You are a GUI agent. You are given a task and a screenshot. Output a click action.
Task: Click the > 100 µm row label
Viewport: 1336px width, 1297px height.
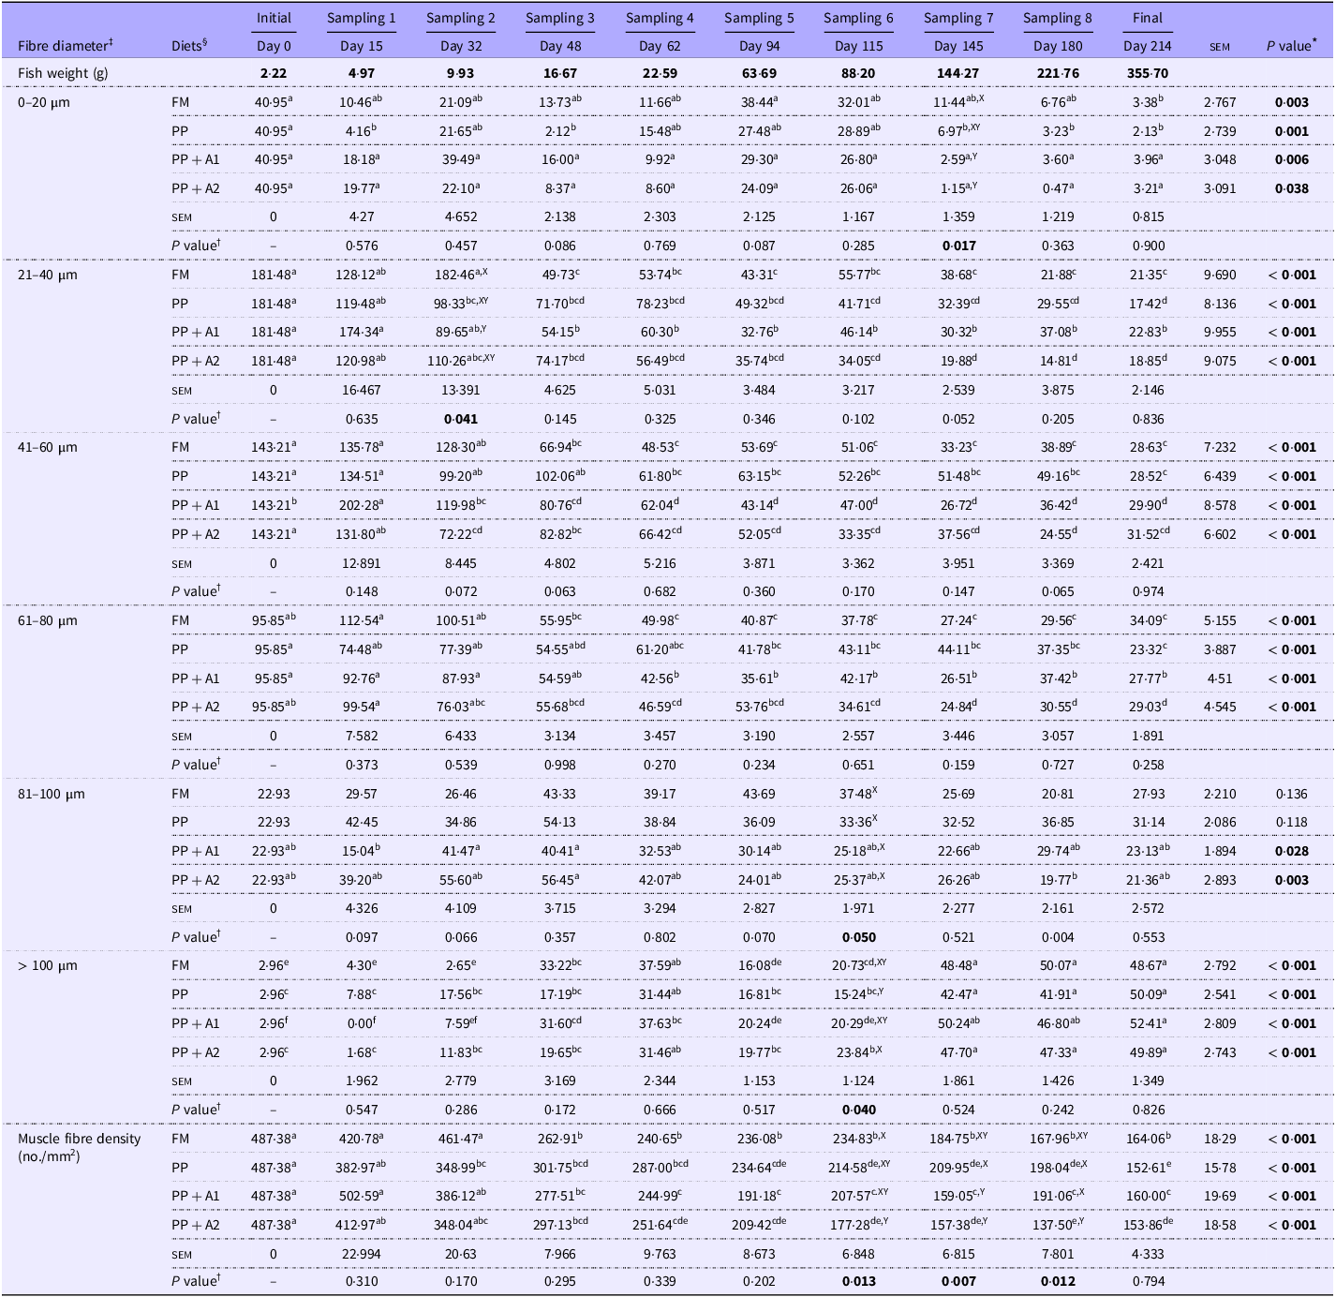coord(47,965)
